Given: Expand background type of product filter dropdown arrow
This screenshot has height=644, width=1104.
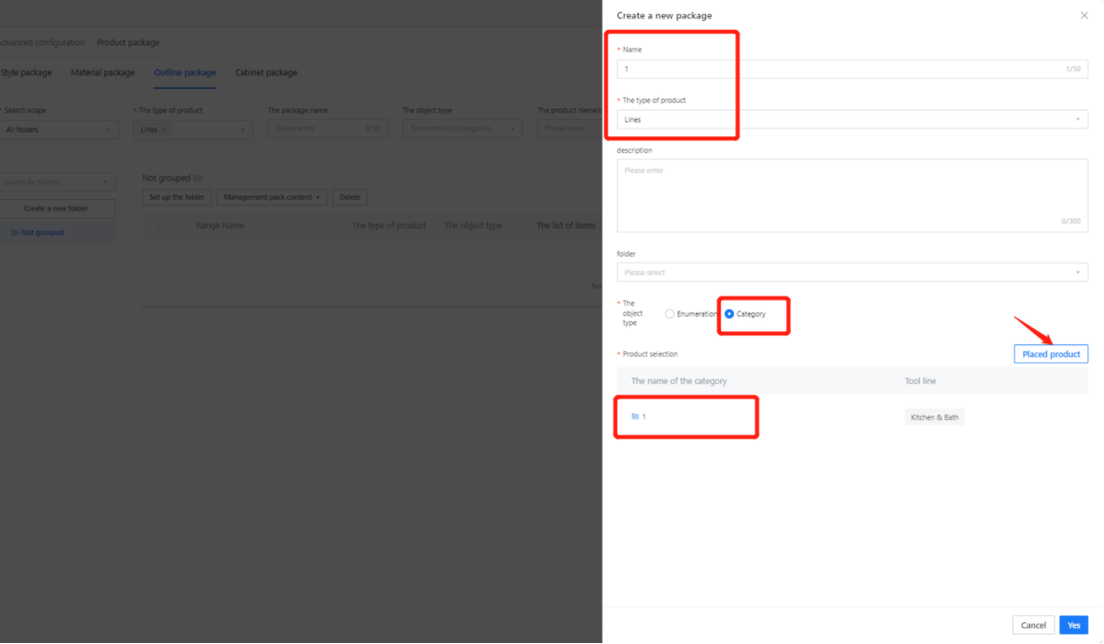Looking at the screenshot, I should coord(243,129).
